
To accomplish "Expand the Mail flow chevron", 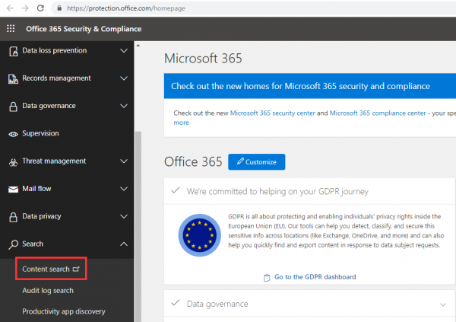I will coord(124,189).
